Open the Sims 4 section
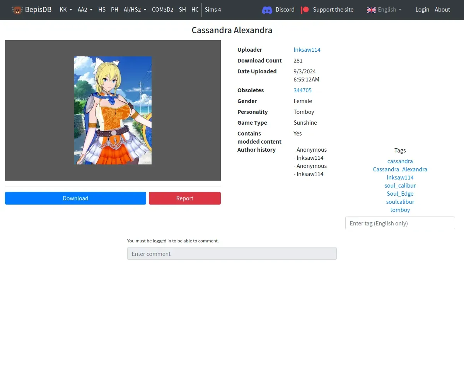 tap(213, 10)
